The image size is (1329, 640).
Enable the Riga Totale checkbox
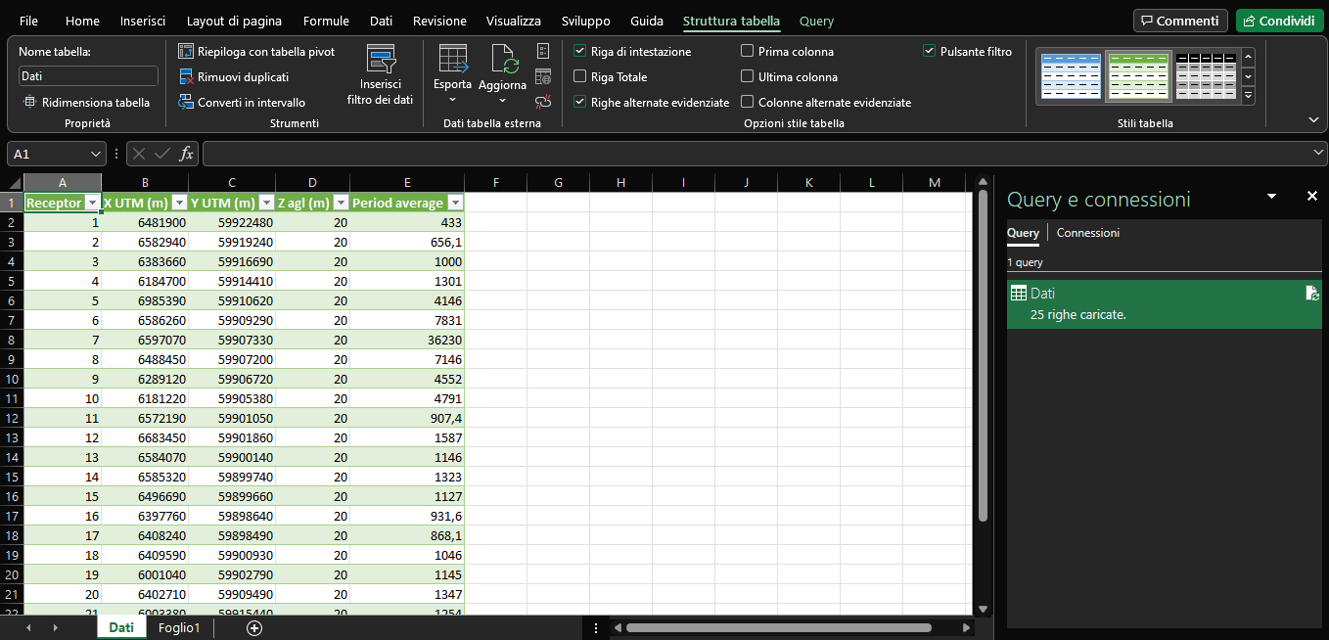tap(580, 76)
